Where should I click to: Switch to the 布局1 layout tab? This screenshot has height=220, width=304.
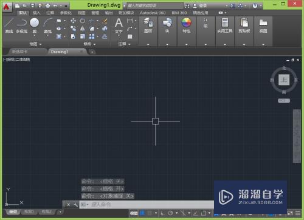[x=29, y=211]
